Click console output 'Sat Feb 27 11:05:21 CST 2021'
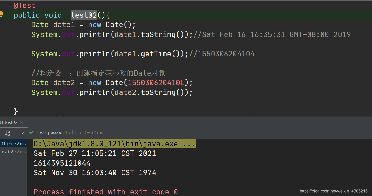 pos(95,153)
